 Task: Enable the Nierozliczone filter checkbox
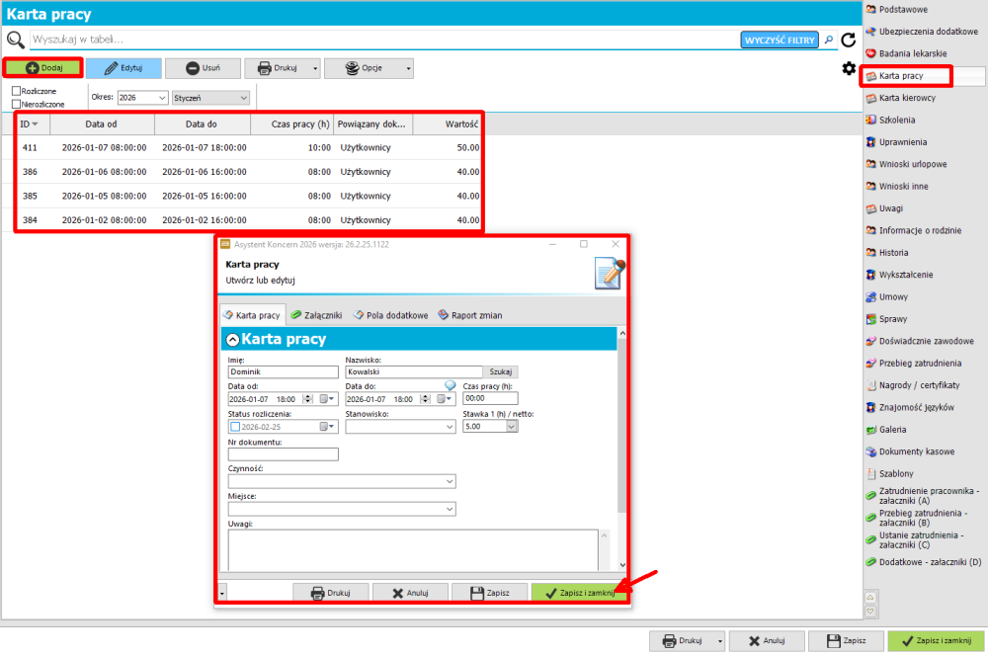click(x=16, y=103)
